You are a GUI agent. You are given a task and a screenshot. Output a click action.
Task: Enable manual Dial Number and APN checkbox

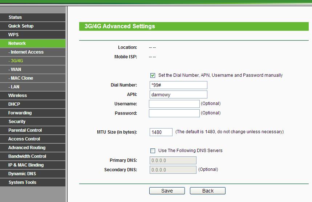pos(153,75)
